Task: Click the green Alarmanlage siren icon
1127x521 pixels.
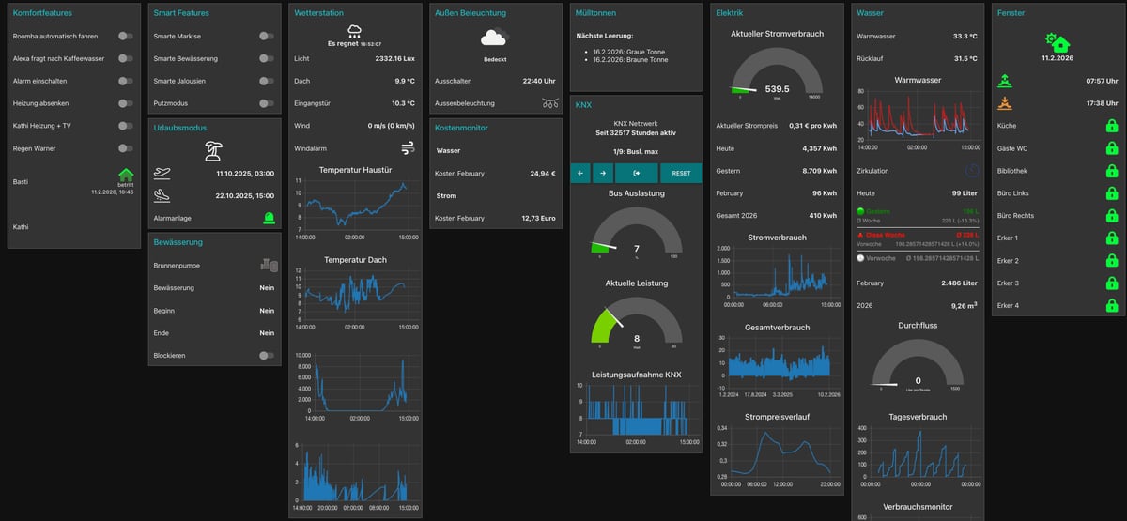Action: click(269, 218)
